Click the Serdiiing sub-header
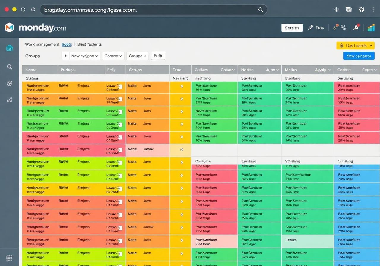The image size is (380, 266). click(345, 78)
